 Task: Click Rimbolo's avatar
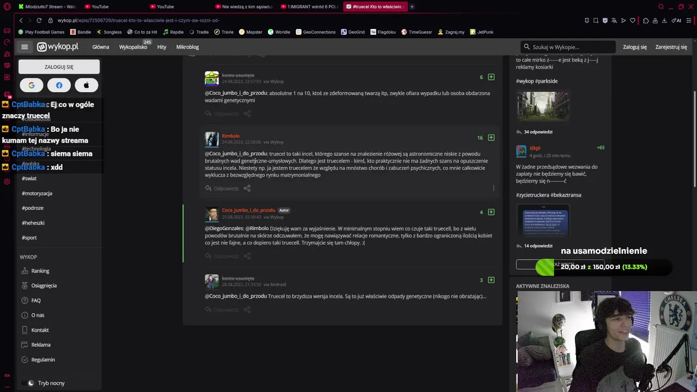click(212, 139)
